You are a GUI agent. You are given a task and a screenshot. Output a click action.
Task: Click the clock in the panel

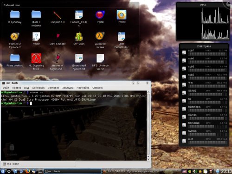[x=226, y=171]
